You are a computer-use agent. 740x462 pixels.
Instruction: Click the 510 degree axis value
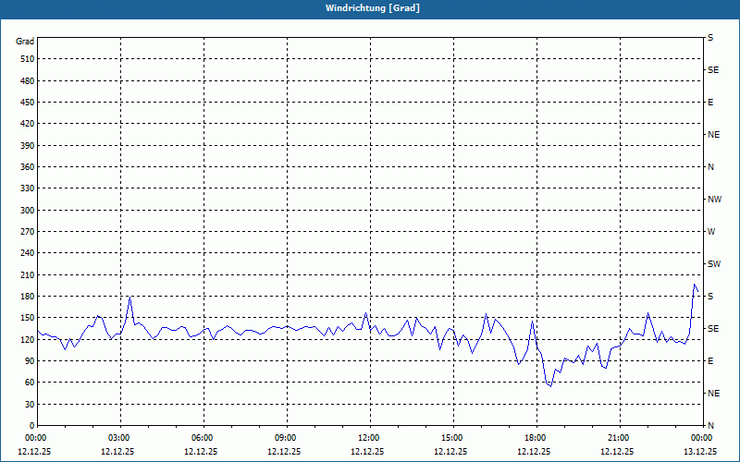click(x=28, y=59)
